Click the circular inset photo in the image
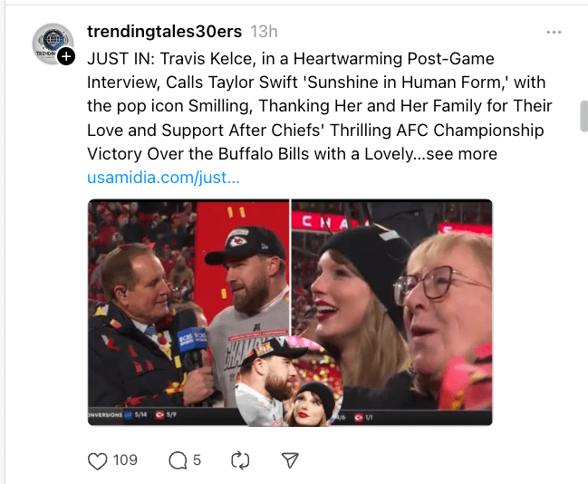 tap(289, 381)
